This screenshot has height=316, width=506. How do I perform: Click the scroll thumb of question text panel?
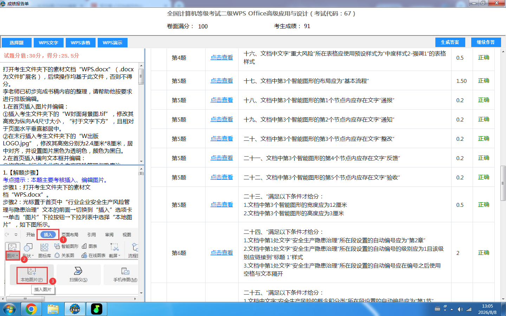click(141, 76)
